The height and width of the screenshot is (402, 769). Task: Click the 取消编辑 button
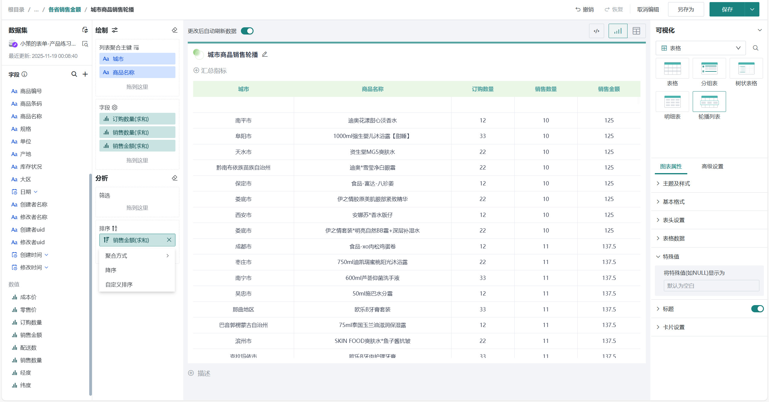click(648, 9)
